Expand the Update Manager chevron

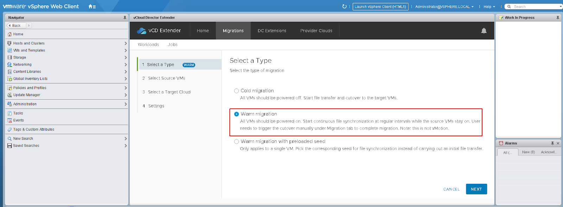pos(126,95)
